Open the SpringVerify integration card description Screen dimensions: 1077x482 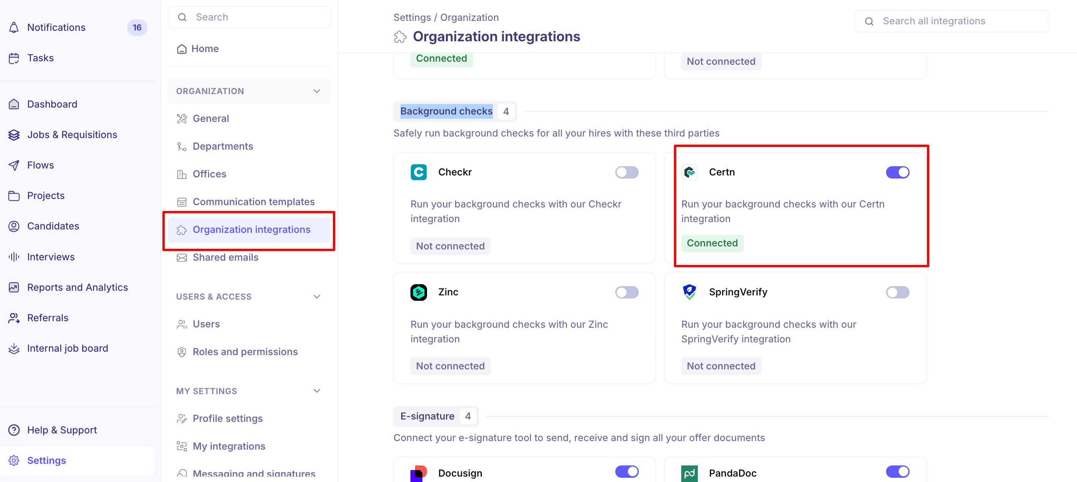click(x=768, y=332)
